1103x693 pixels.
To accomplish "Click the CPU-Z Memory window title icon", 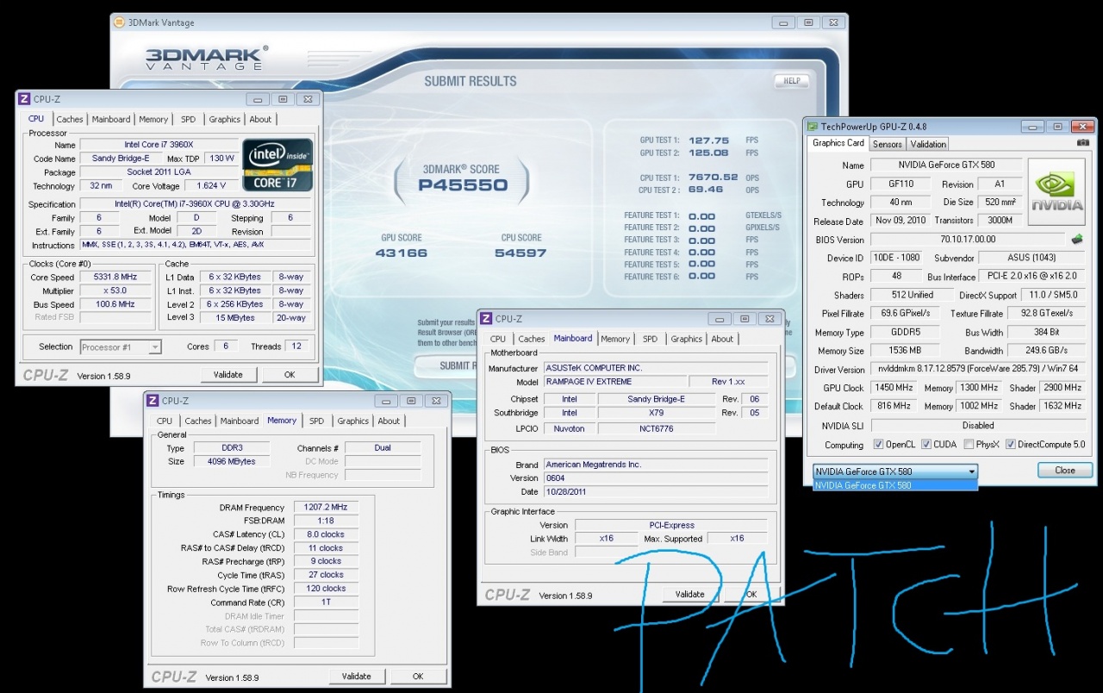I will pyautogui.click(x=153, y=401).
